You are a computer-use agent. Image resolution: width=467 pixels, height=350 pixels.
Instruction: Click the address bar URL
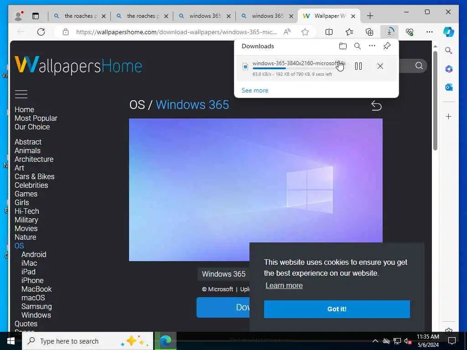click(x=176, y=32)
